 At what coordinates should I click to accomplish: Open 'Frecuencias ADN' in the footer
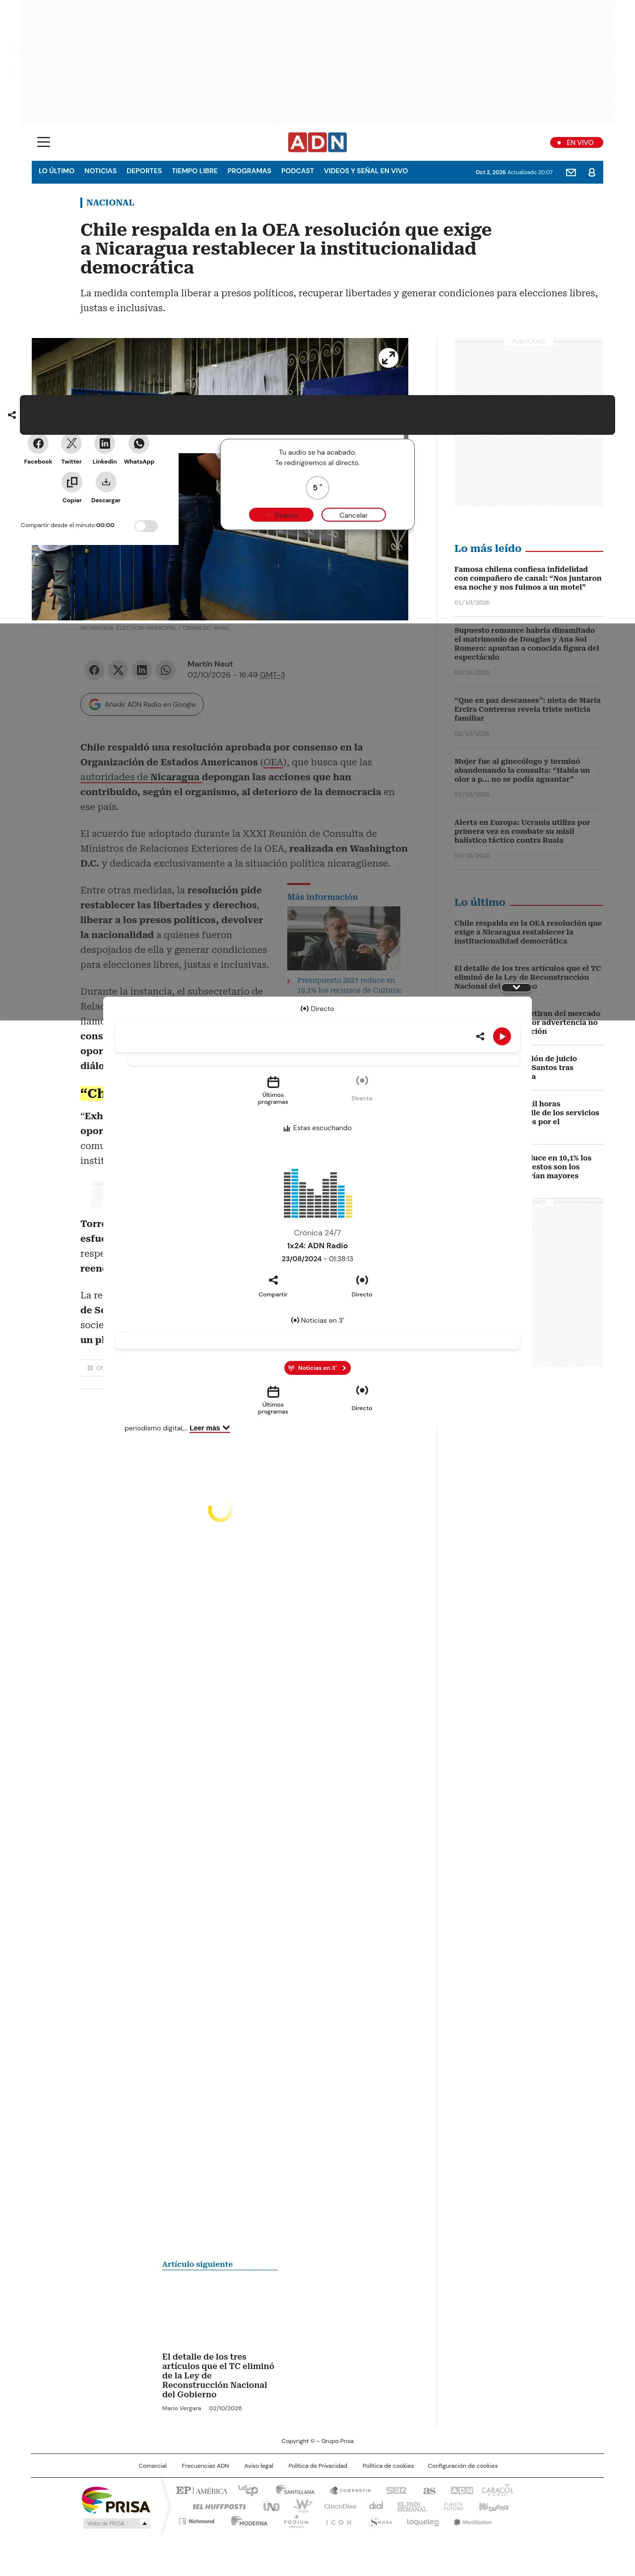(x=205, y=2466)
